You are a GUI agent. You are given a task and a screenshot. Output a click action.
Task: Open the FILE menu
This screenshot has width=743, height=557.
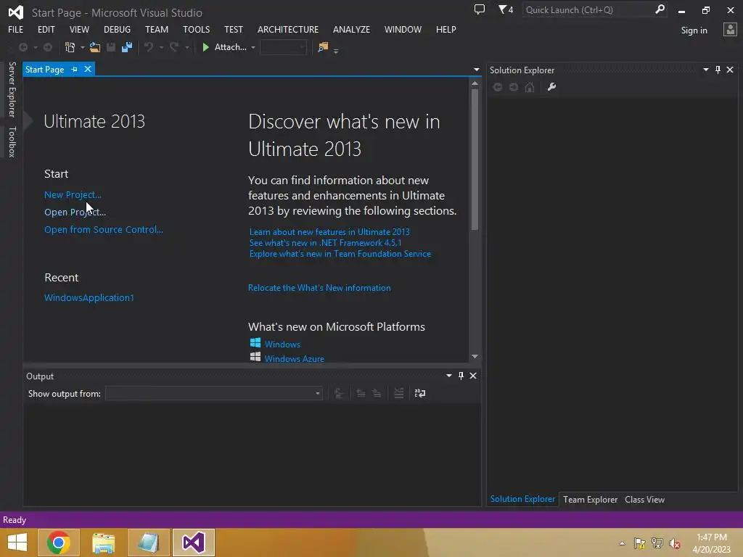16,29
